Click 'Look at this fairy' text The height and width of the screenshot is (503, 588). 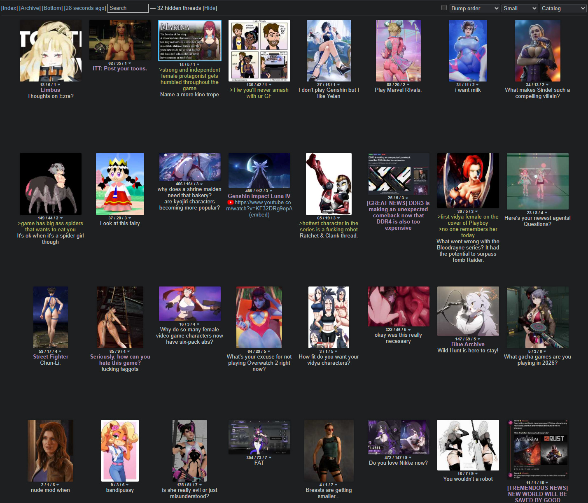tap(120, 223)
